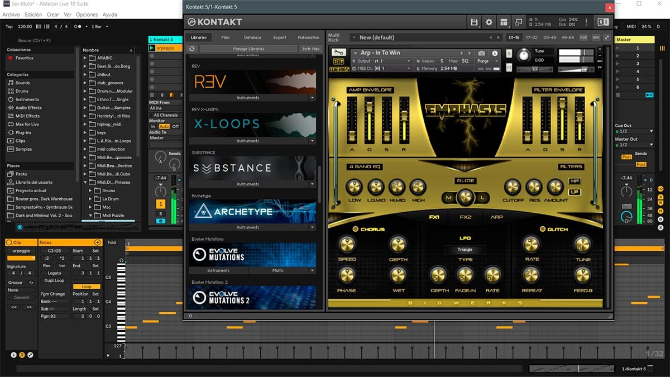Select Instruments category in Ableton browser
The height and width of the screenshot is (377, 670).
23,99
